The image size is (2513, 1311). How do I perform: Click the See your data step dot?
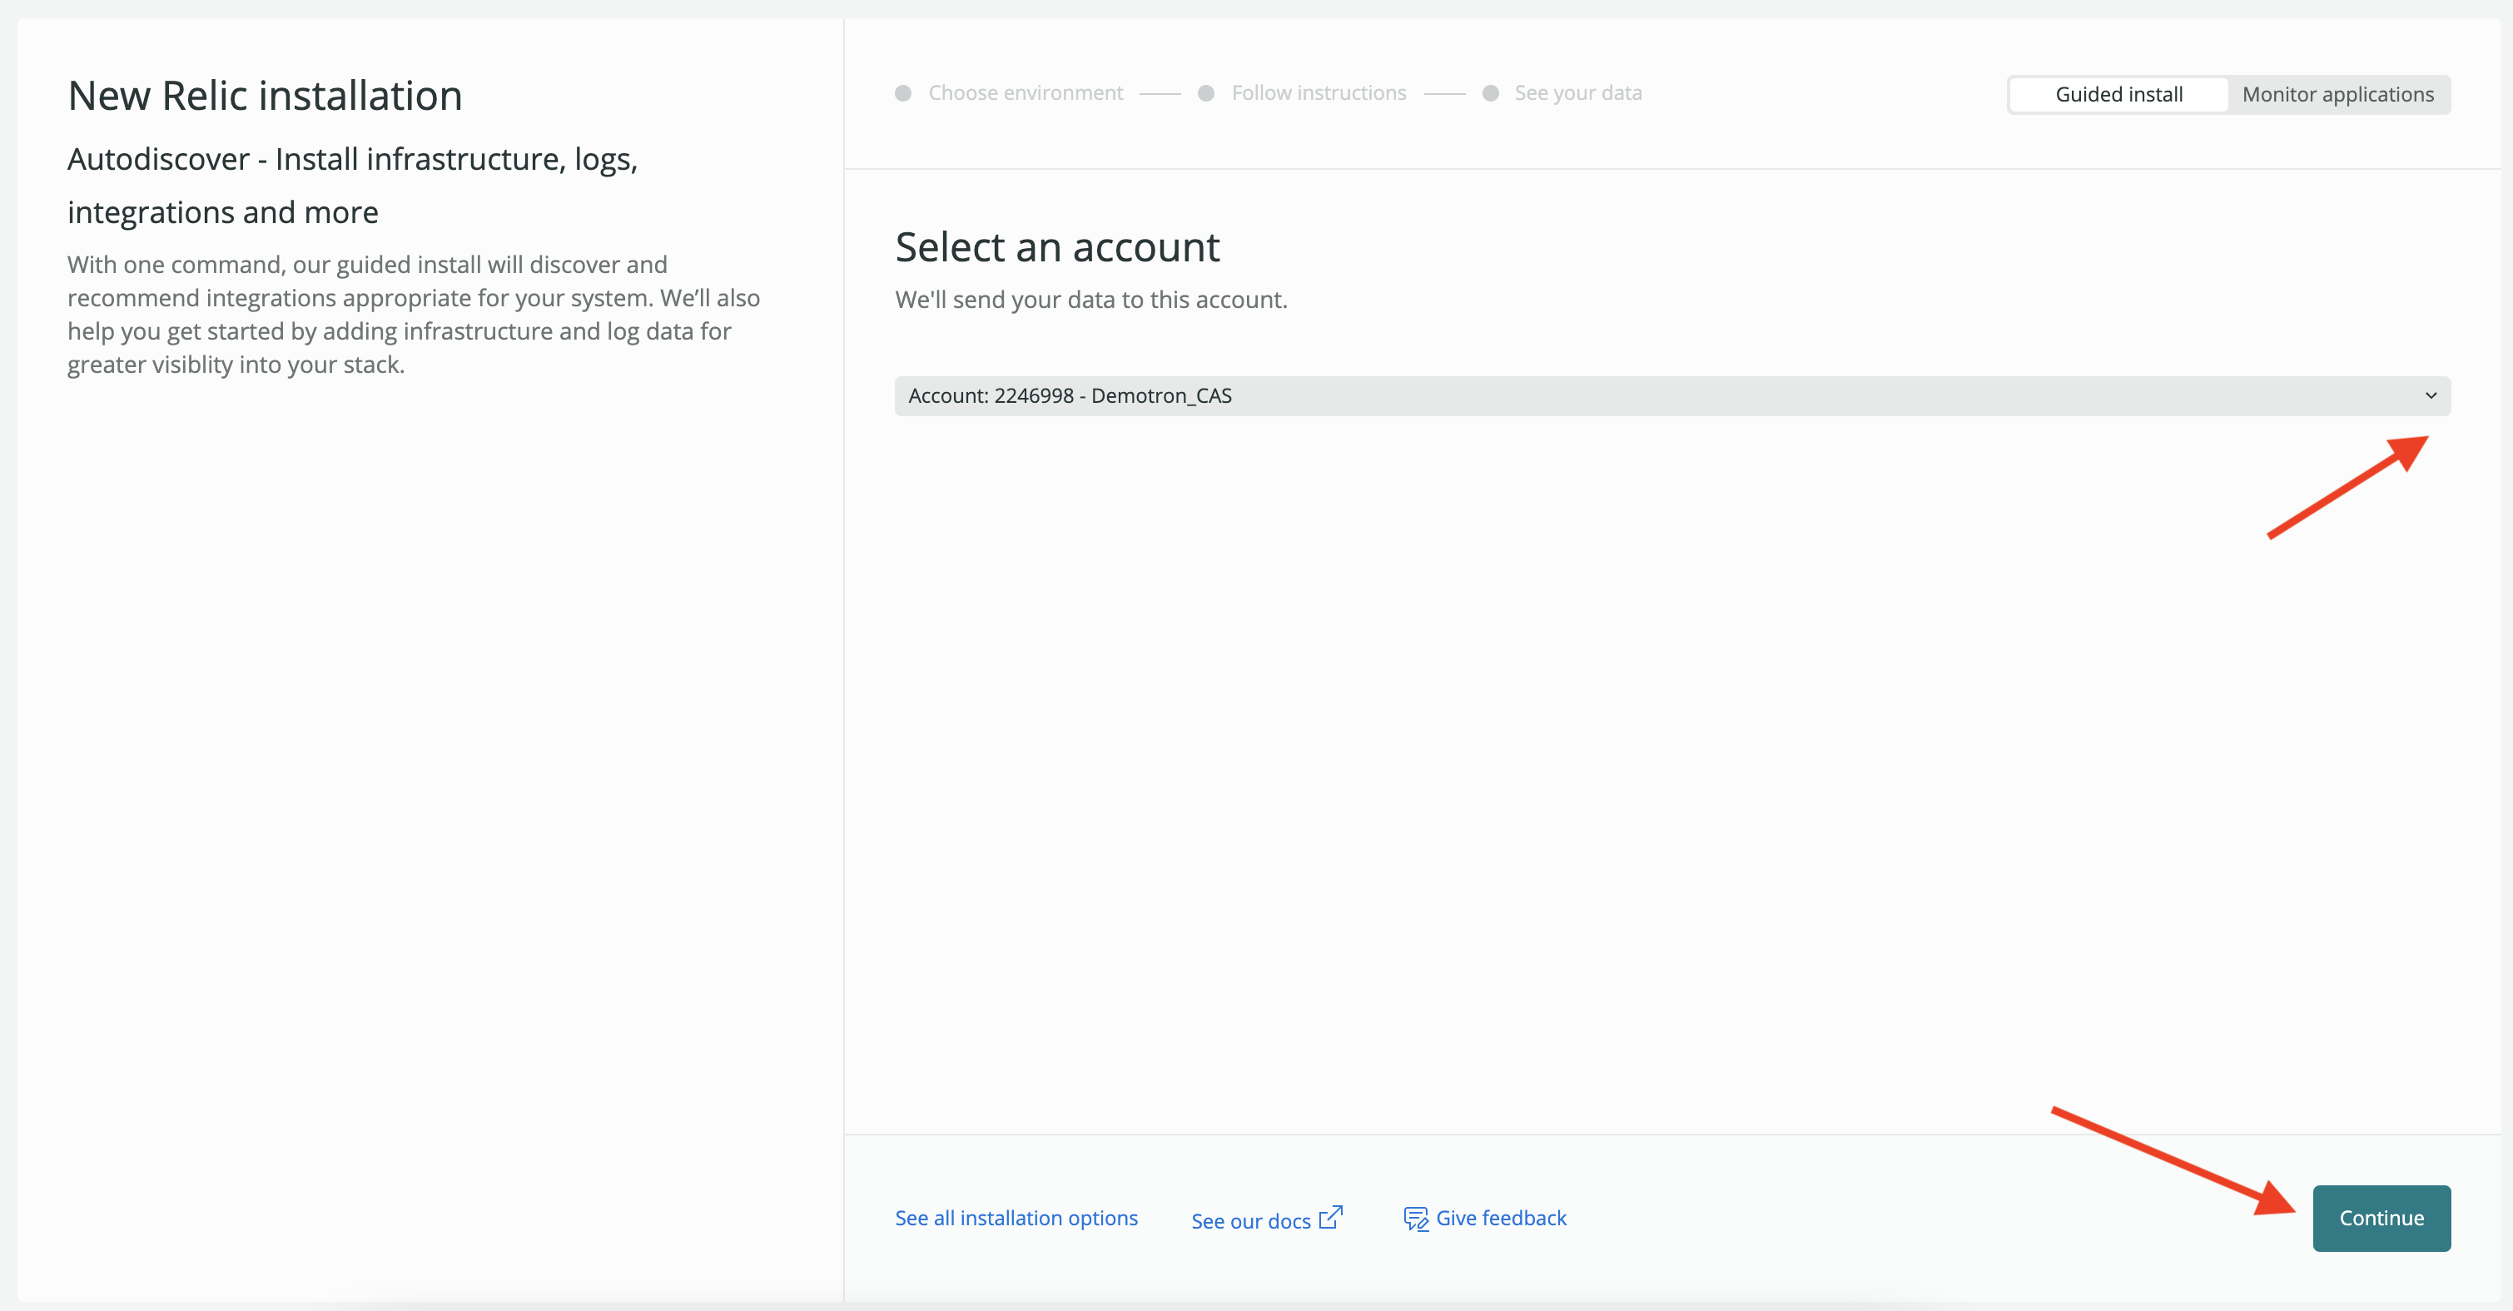coord(1491,93)
